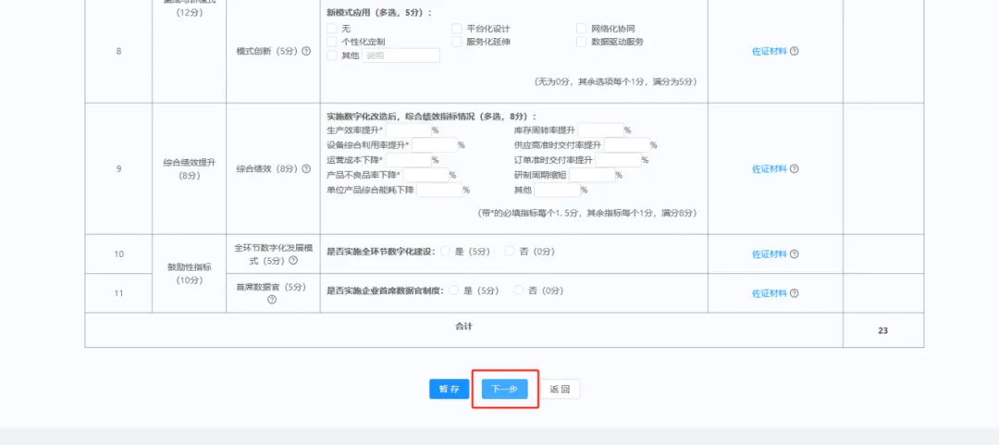Click the question icon by 佐证材料 in row 11
Screen dimensions: 999x445
[794, 293]
